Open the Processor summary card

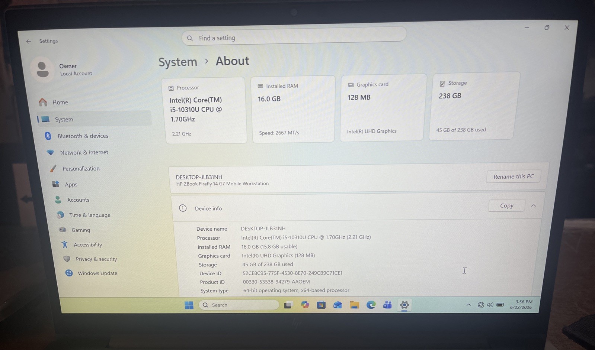point(204,110)
